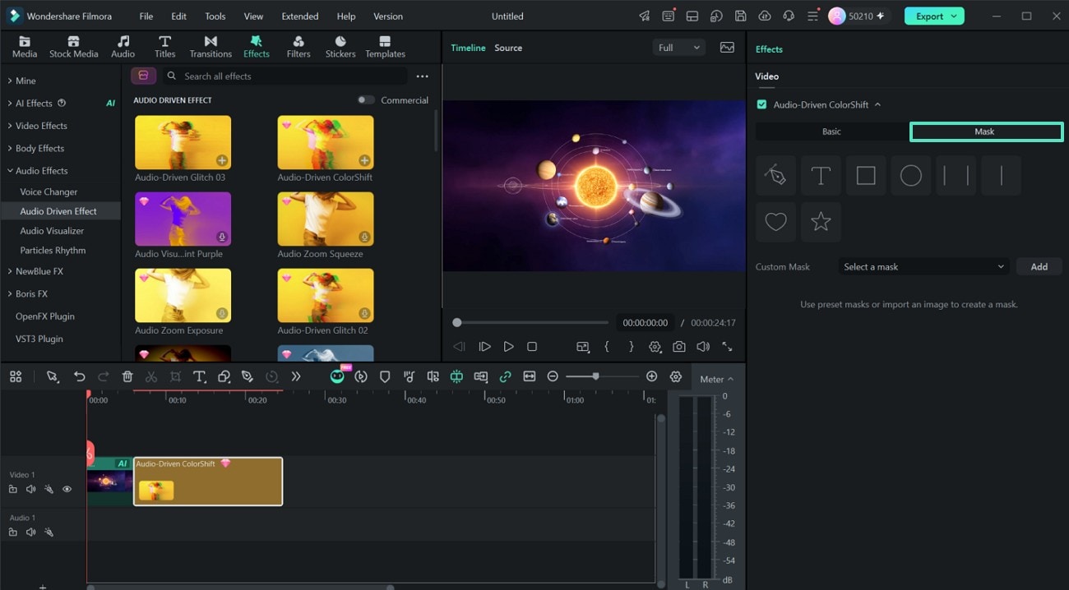
Task: Open the Full preview quality dropdown
Action: [678, 48]
